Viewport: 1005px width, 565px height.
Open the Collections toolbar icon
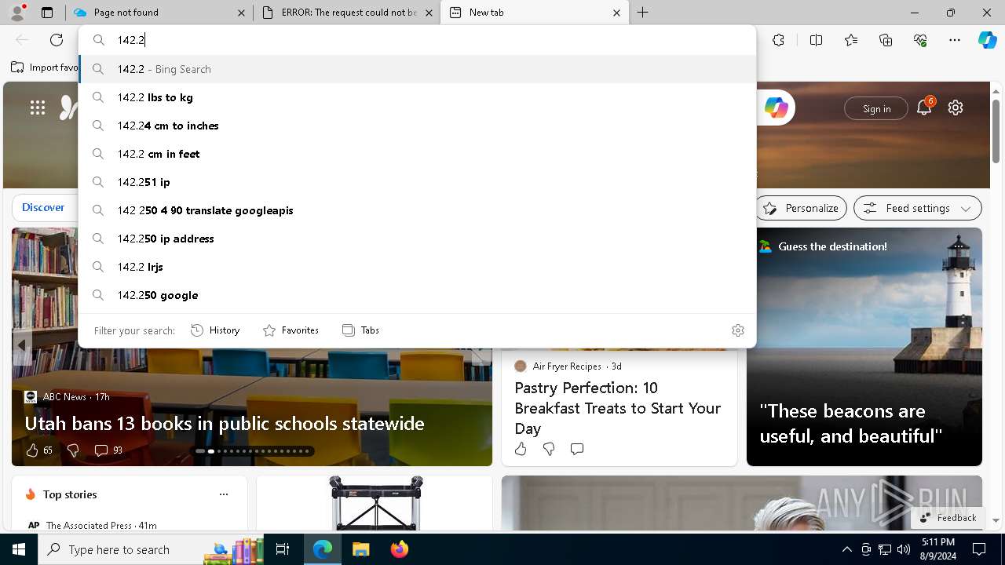tap(886, 40)
